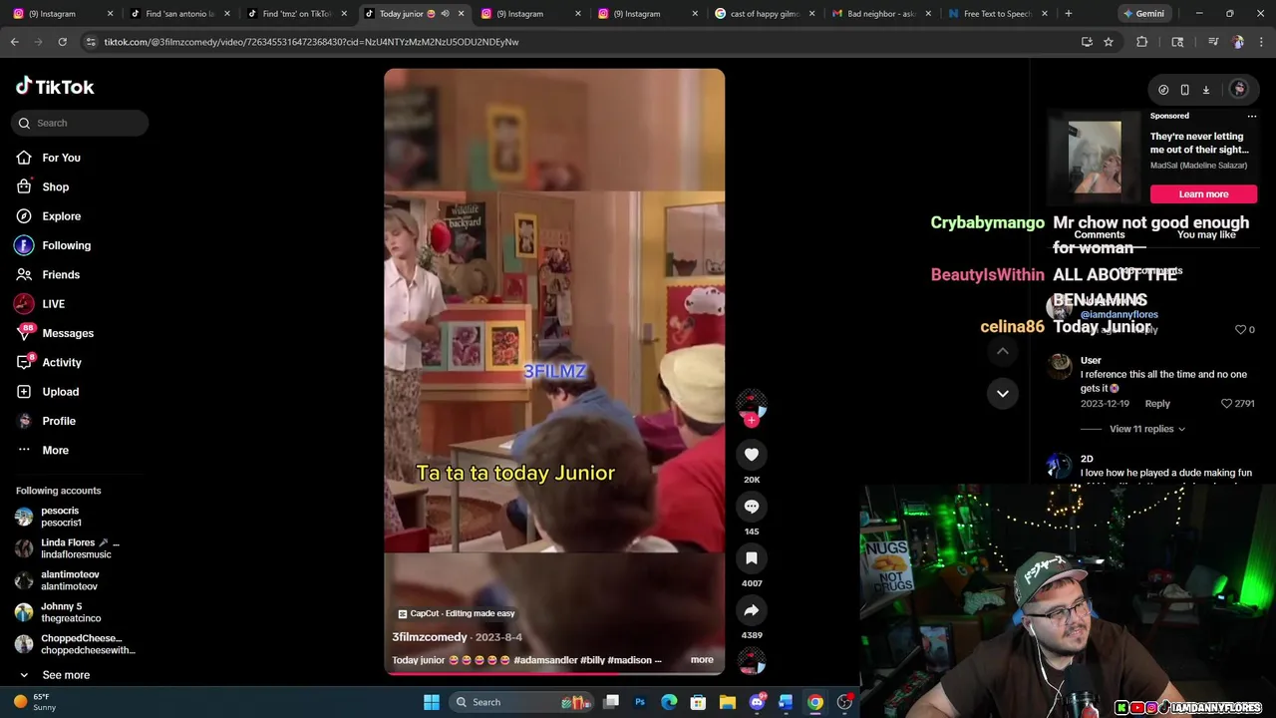Go back in browser history
This screenshot has width=1276, height=718.
click(14, 42)
